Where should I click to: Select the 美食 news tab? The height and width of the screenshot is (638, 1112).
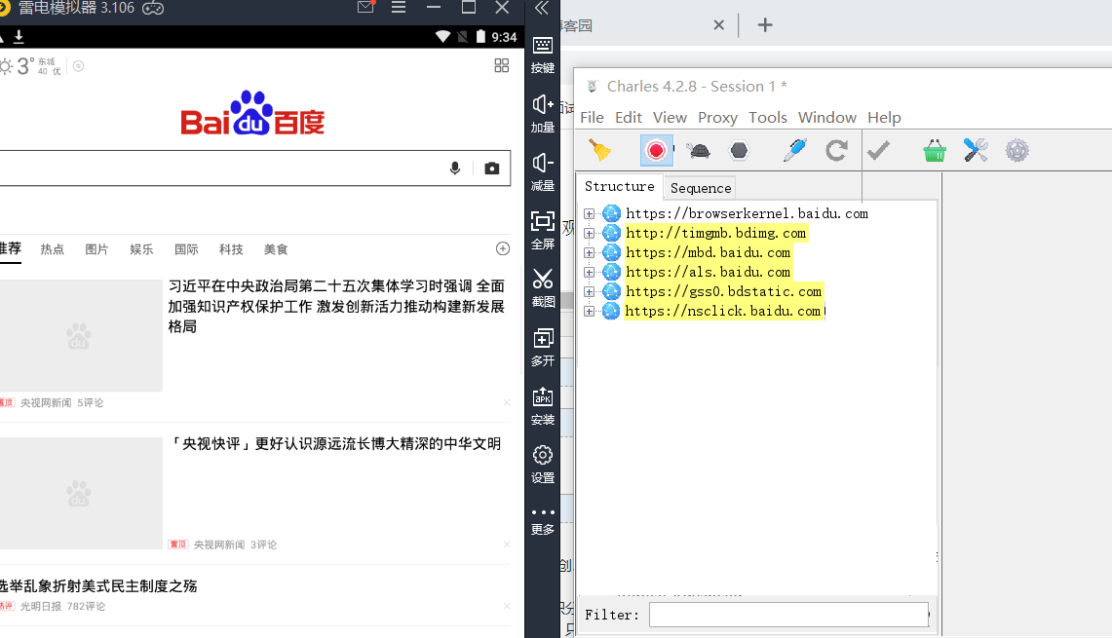(x=275, y=249)
